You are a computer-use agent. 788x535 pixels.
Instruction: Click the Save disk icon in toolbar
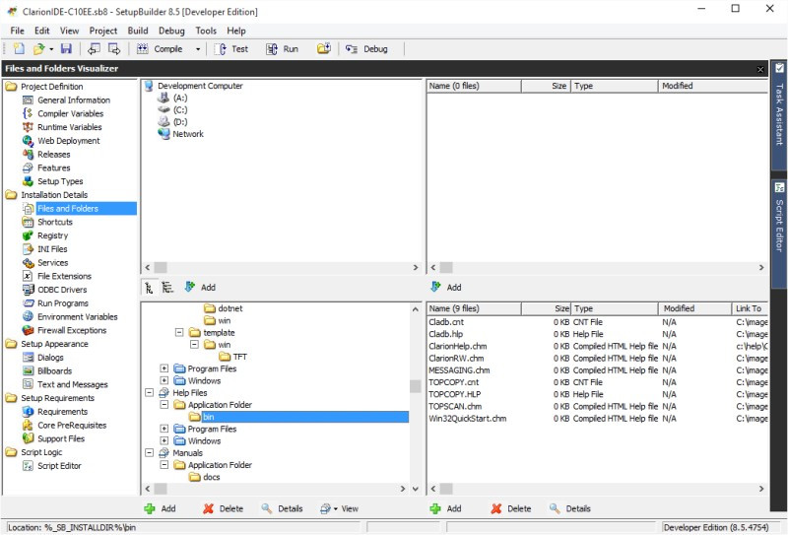click(x=66, y=49)
